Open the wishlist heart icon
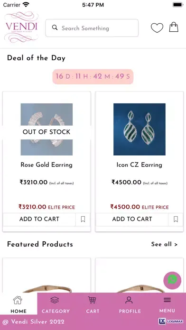 [157, 28]
